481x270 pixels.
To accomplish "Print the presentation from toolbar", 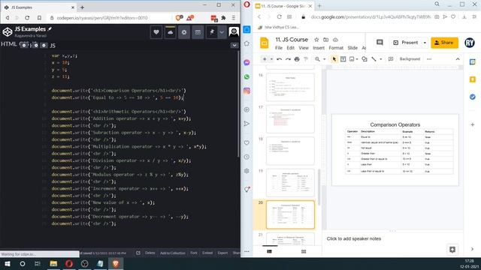I will [297, 59].
